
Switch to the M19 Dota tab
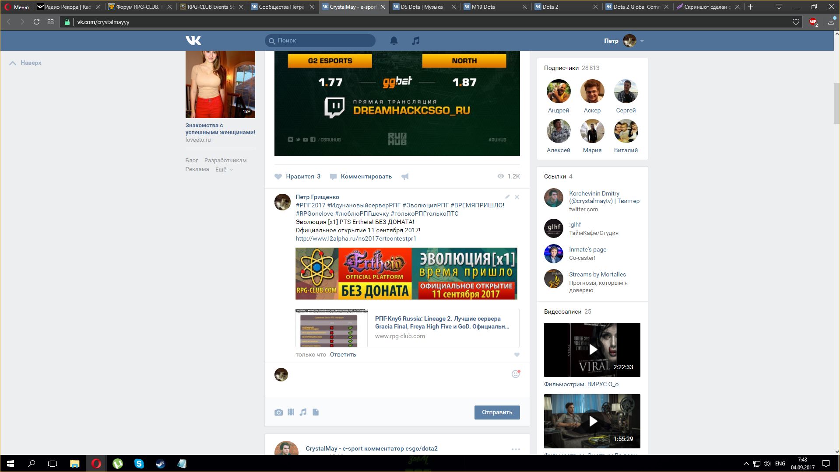pyautogui.click(x=495, y=7)
